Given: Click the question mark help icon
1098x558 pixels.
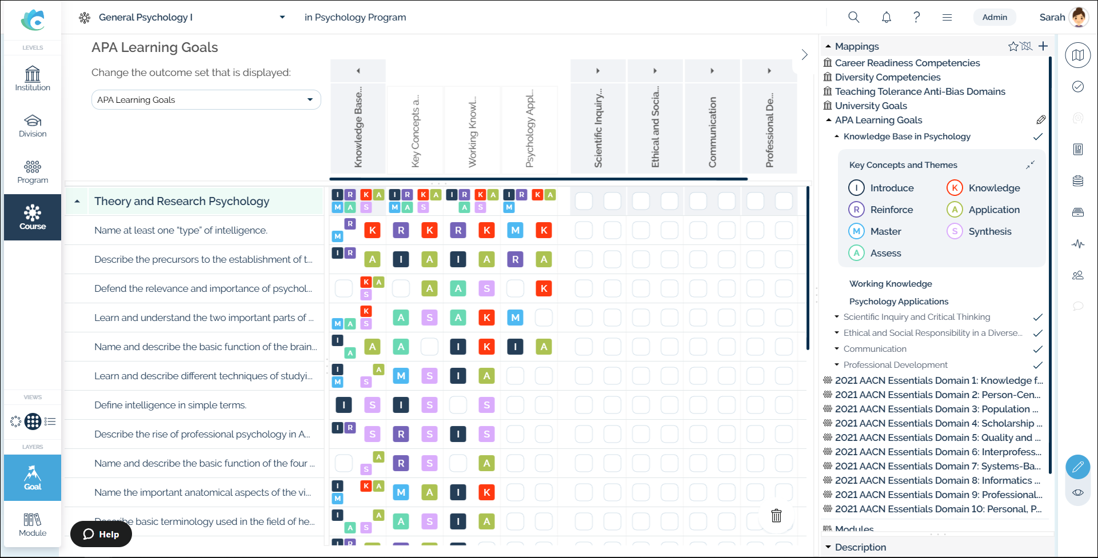Looking at the screenshot, I should tap(916, 17).
